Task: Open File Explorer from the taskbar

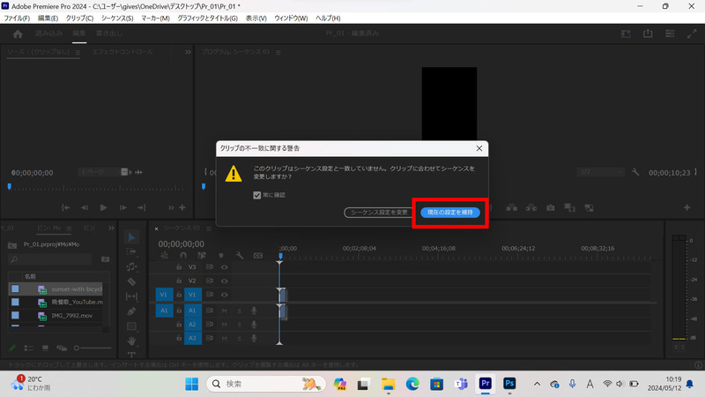Action: pyautogui.click(x=389, y=384)
